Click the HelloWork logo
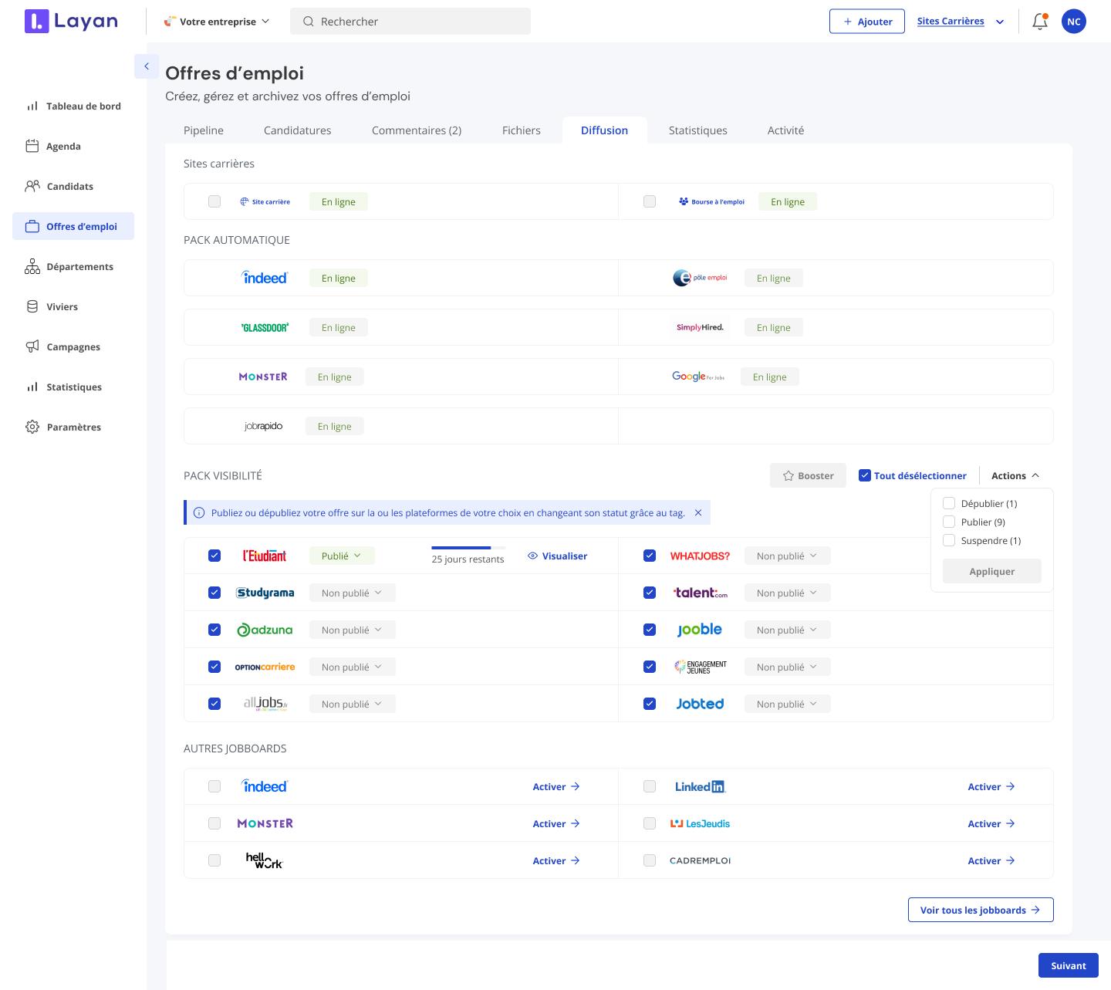 click(x=265, y=860)
